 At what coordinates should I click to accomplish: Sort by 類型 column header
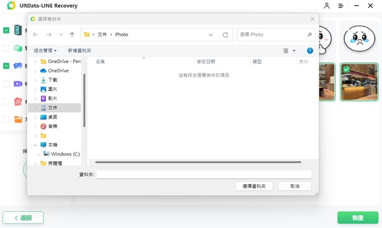[x=257, y=62]
